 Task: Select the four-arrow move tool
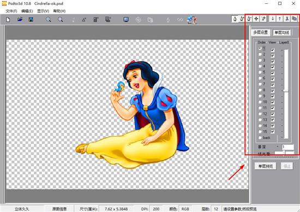(x=256, y=19)
